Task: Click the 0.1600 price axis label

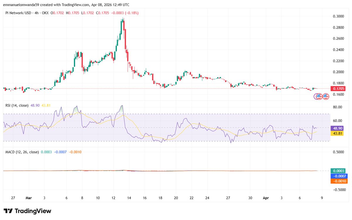Action: [338, 95]
